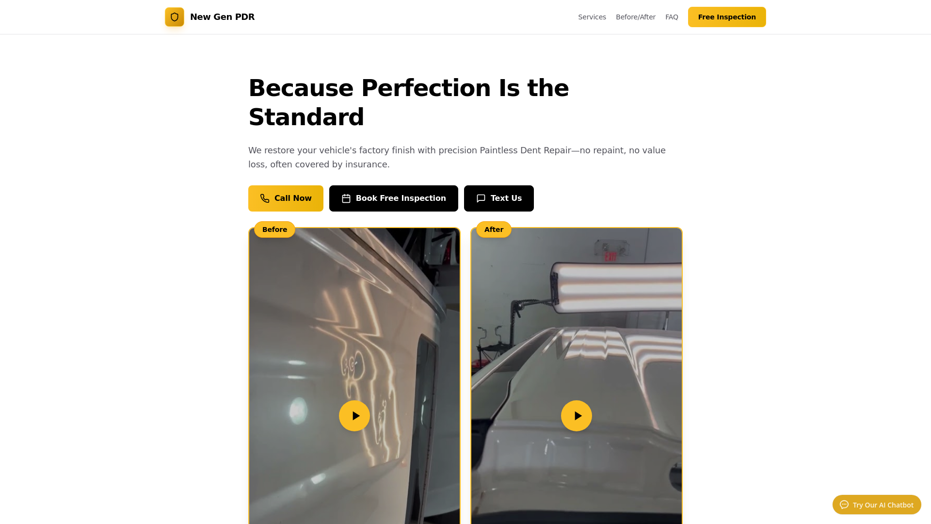Play the After video
Viewport: 931px width, 524px height.
pos(577,416)
